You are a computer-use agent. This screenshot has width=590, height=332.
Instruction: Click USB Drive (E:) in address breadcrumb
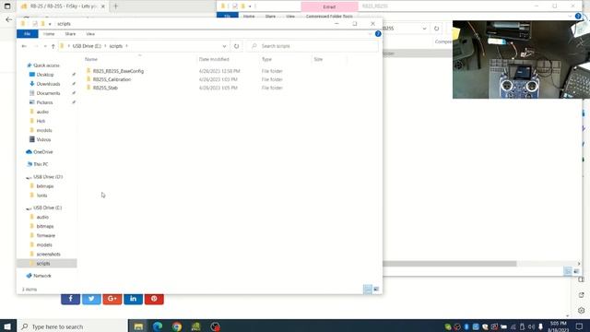click(x=87, y=46)
